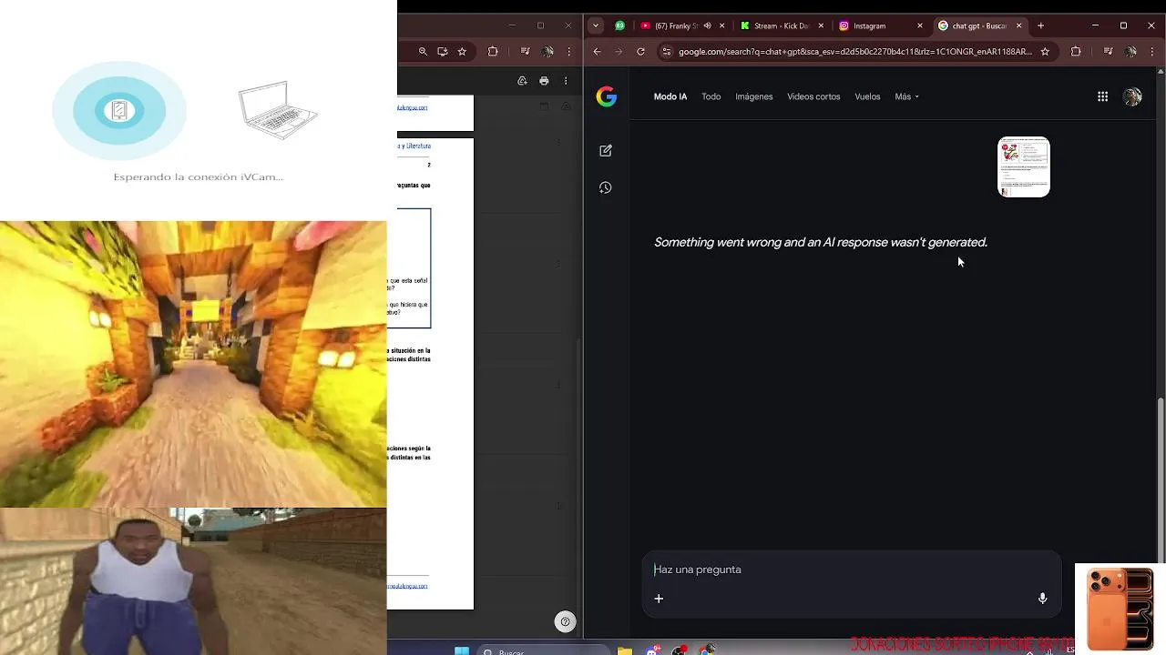
Task: Open extensions icon in left browser window
Action: pyautogui.click(x=493, y=52)
